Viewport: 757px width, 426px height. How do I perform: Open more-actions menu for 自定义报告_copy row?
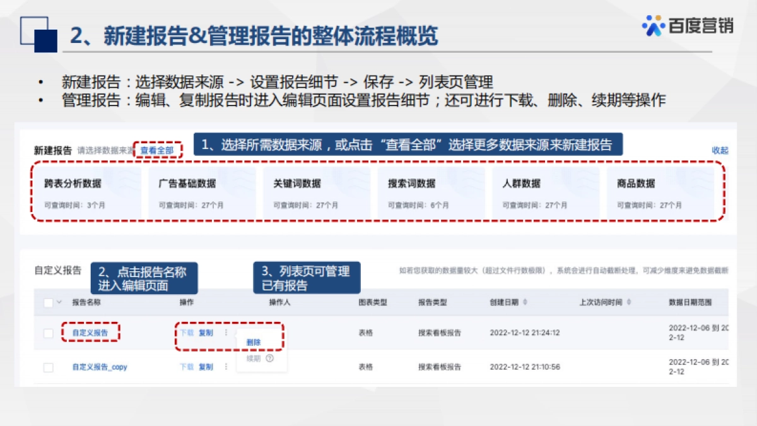(x=226, y=367)
